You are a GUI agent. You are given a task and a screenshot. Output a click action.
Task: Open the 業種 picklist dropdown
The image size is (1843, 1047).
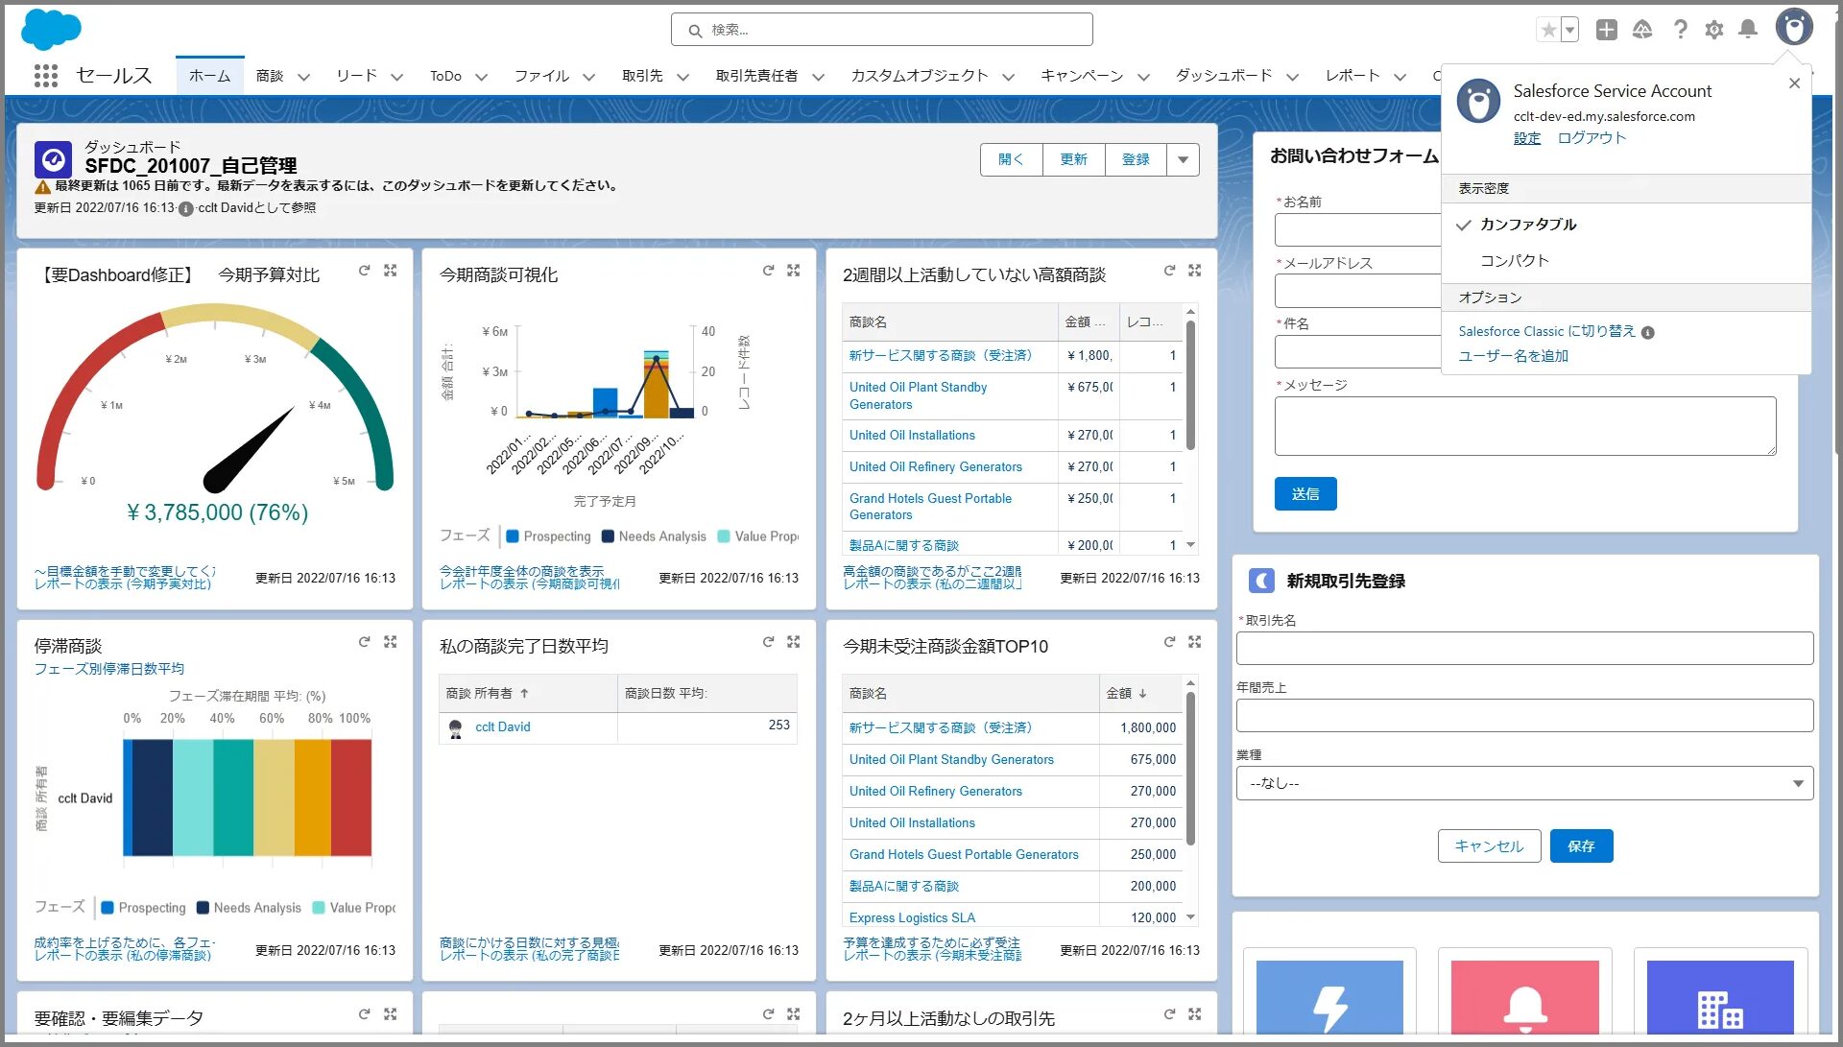pos(1524,783)
